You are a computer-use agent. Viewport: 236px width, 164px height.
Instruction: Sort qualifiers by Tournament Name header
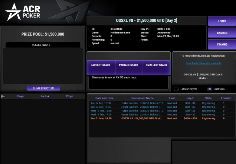click(x=142, y=98)
